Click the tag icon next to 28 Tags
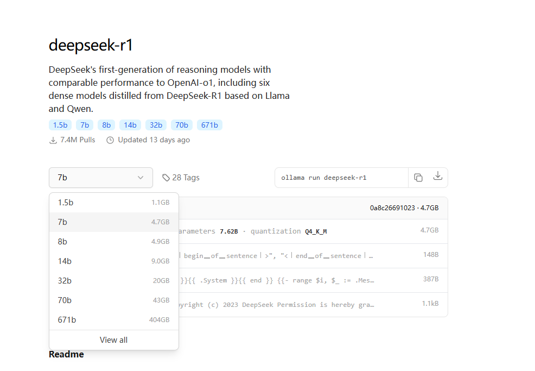Image resolution: width=535 pixels, height=371 pixels. click(x=166, y=178)
